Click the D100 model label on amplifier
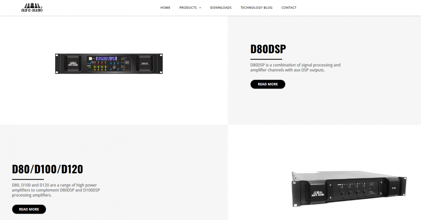 [x=394, y=188]
